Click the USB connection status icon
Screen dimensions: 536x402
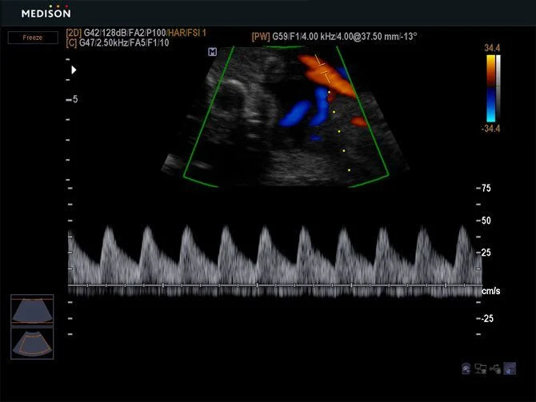click(494, 369)
